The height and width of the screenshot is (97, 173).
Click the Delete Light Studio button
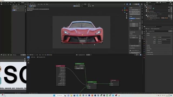pos(135,10)
